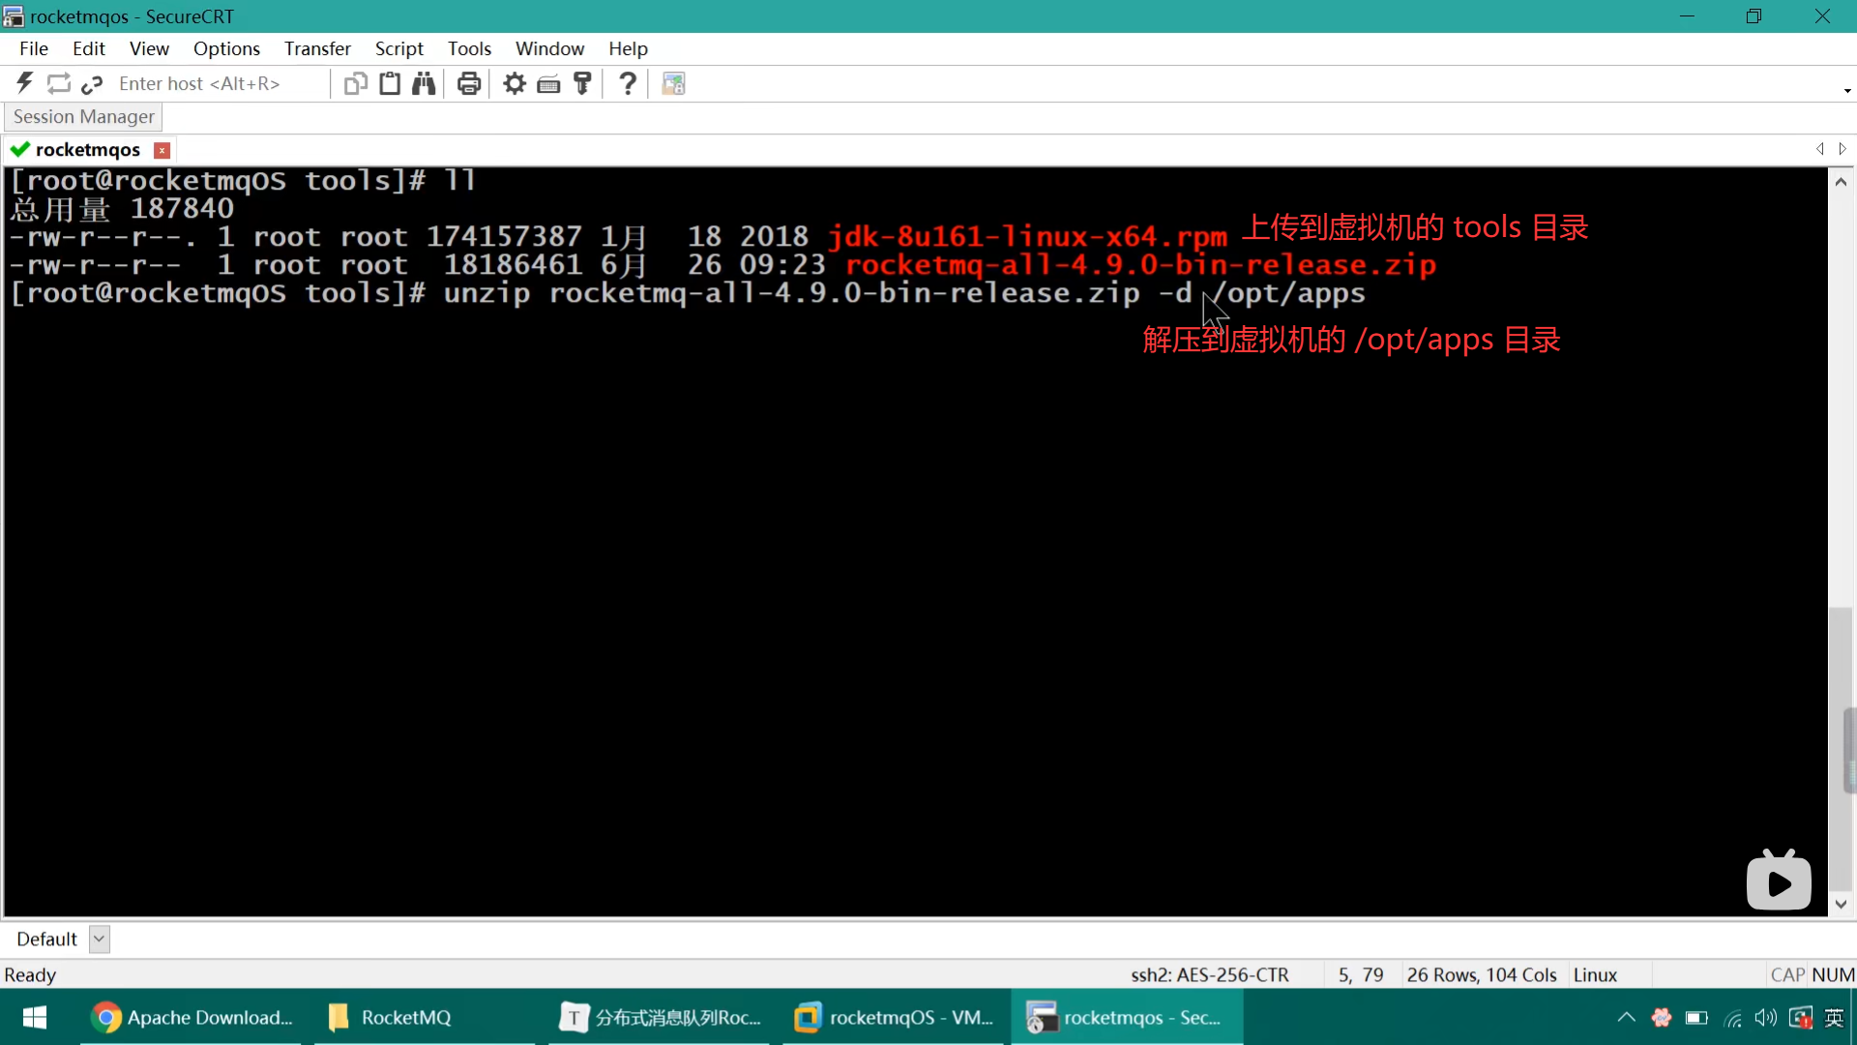The height and width of the screenshot is (1045, 1857).
Task: Expand the Default button bar dropdown
Action: click(99, 939)
